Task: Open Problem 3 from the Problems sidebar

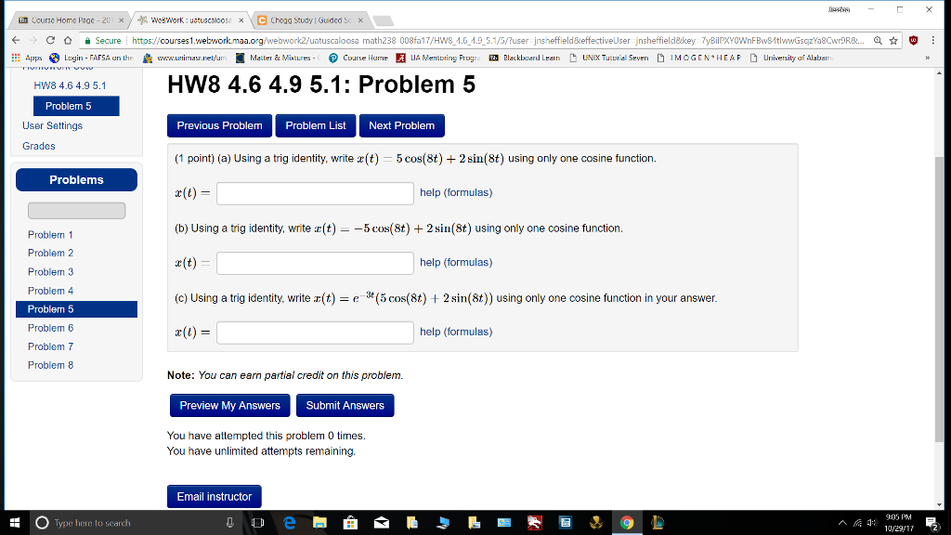Action: coord(51,271)
